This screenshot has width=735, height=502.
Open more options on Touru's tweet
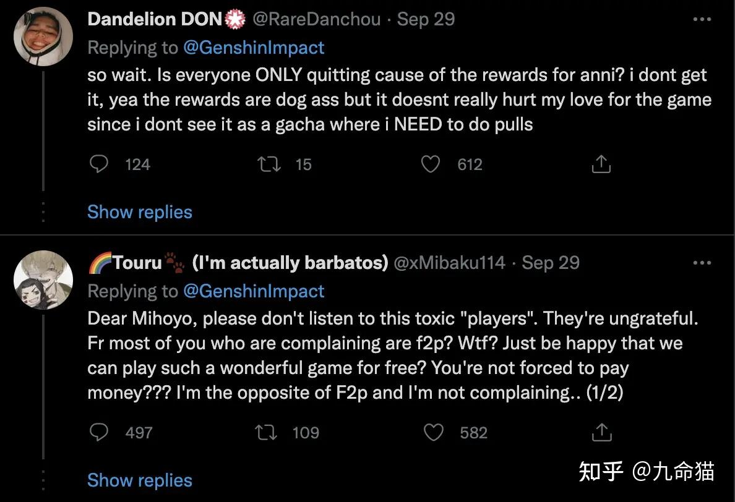pos(702,263)
